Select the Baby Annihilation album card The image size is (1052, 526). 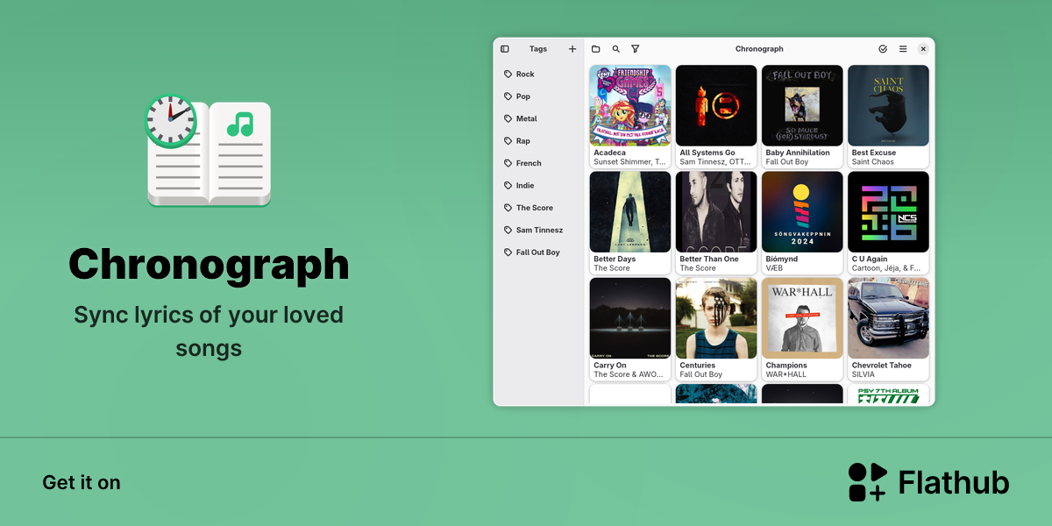802,117
